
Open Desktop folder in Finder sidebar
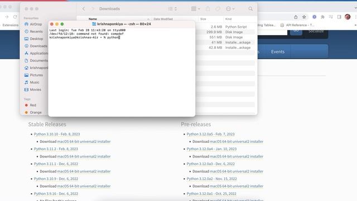(33, 39)
